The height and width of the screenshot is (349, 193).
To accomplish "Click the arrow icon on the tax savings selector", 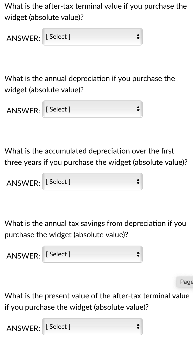I will point(138,254).
